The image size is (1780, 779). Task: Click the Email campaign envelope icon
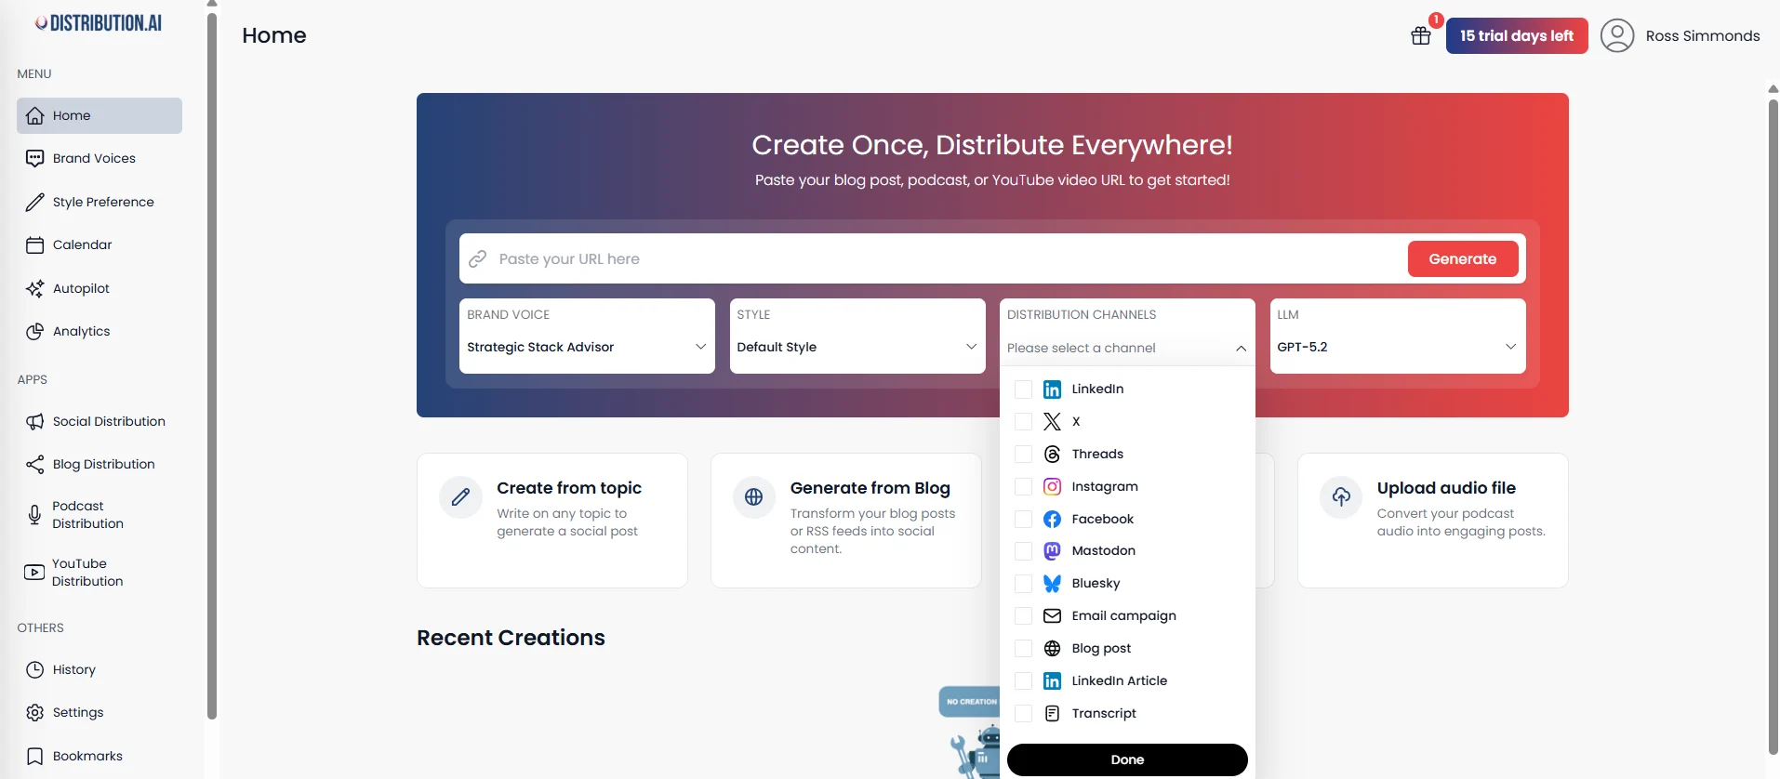click(1052, 616)
